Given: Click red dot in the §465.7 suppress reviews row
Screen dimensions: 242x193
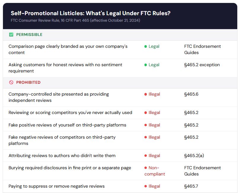Looking at the screenshot, I should coord(146,186).
